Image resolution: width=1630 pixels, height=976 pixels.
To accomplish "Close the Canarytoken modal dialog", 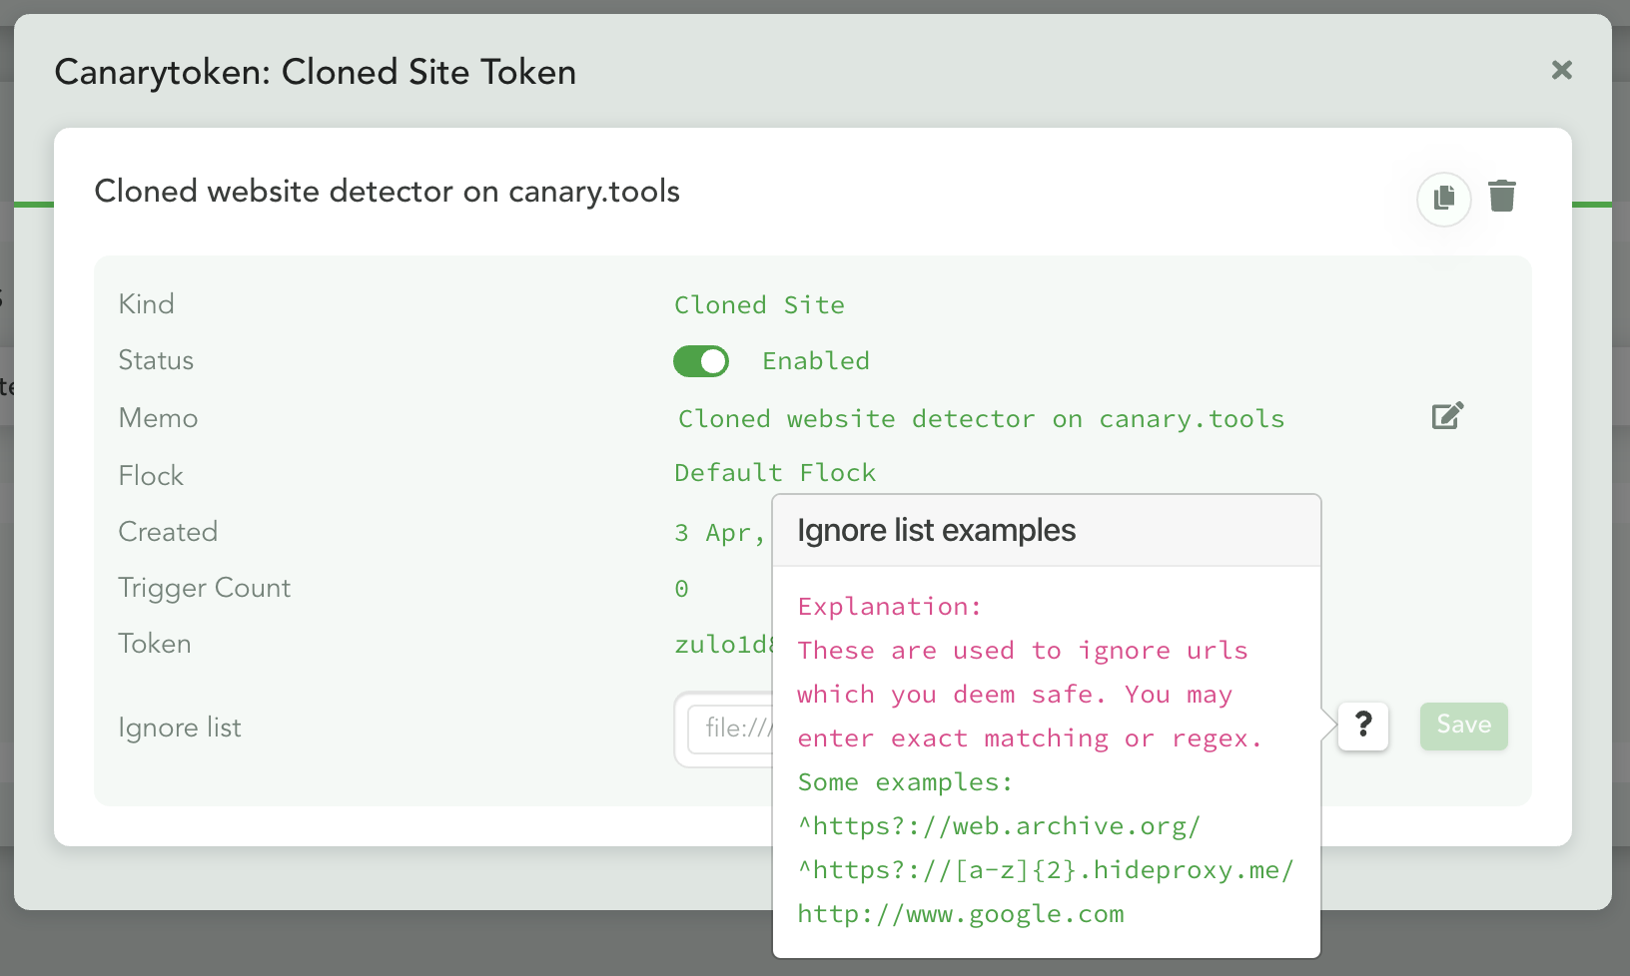I will click(x=1561, y=70).
